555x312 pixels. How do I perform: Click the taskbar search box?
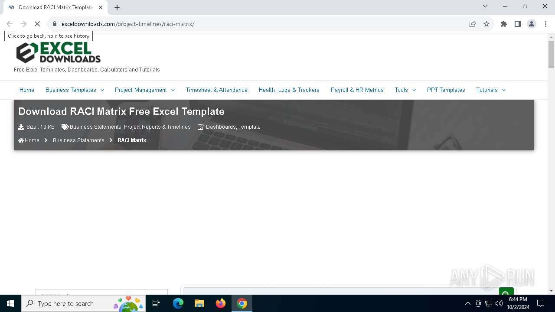(x=83, y=303)
